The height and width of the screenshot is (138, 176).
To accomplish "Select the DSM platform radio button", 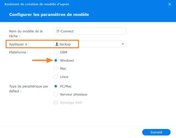I will (x=56, y=52).
